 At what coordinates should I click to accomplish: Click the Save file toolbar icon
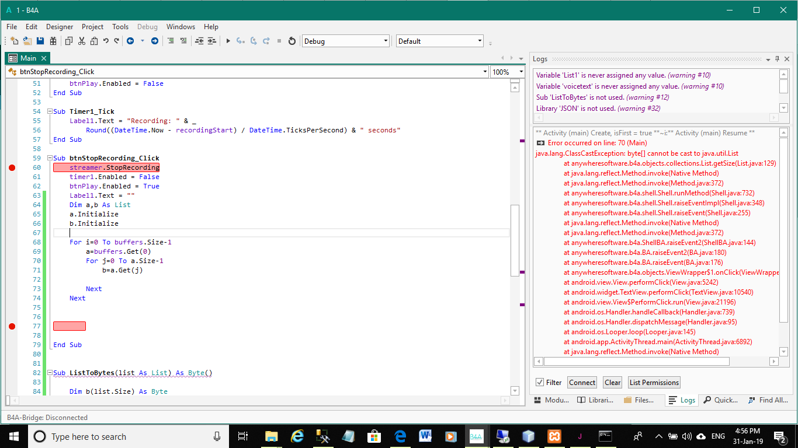coord(40,41)
